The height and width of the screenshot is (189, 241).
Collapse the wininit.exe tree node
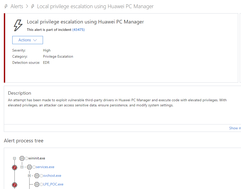coord(14,158)
